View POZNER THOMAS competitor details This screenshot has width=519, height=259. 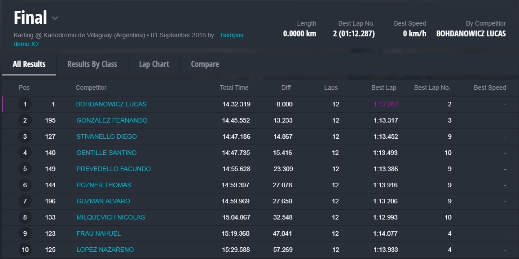point(104,185)
